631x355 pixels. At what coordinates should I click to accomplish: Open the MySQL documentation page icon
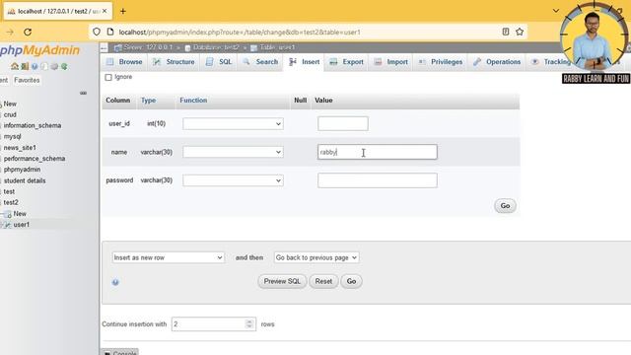point(44,66)
